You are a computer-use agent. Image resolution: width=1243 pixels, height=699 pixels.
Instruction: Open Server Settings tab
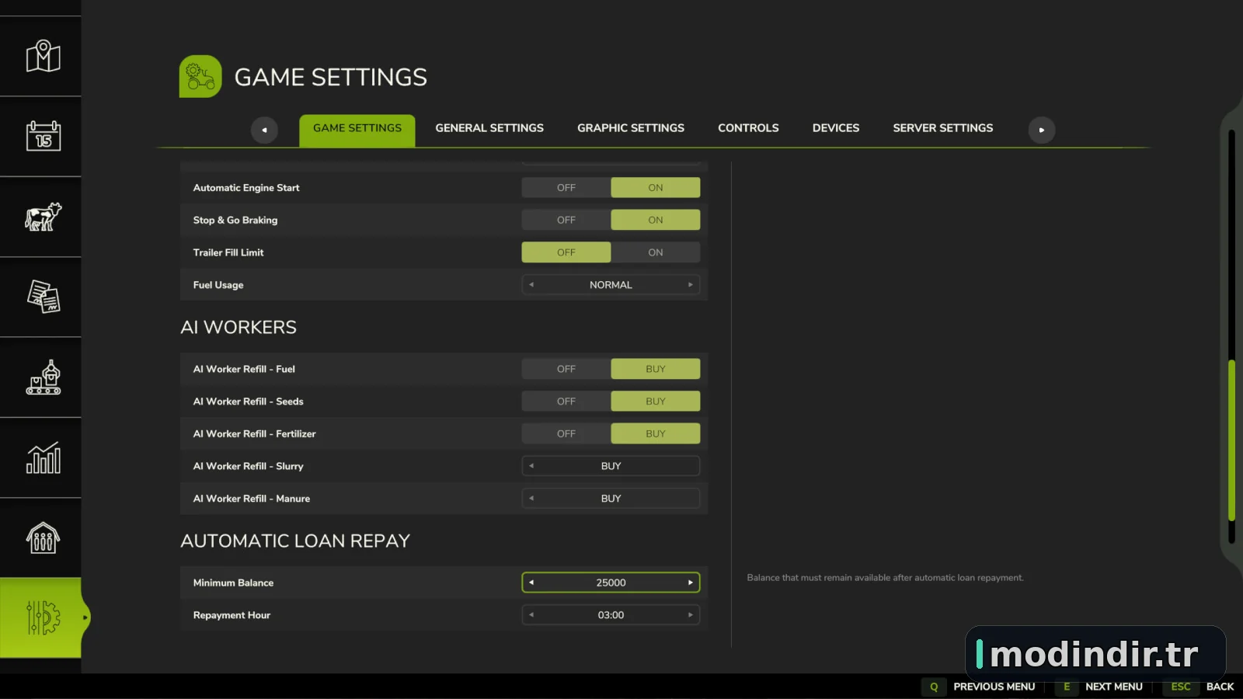(943, 128)
